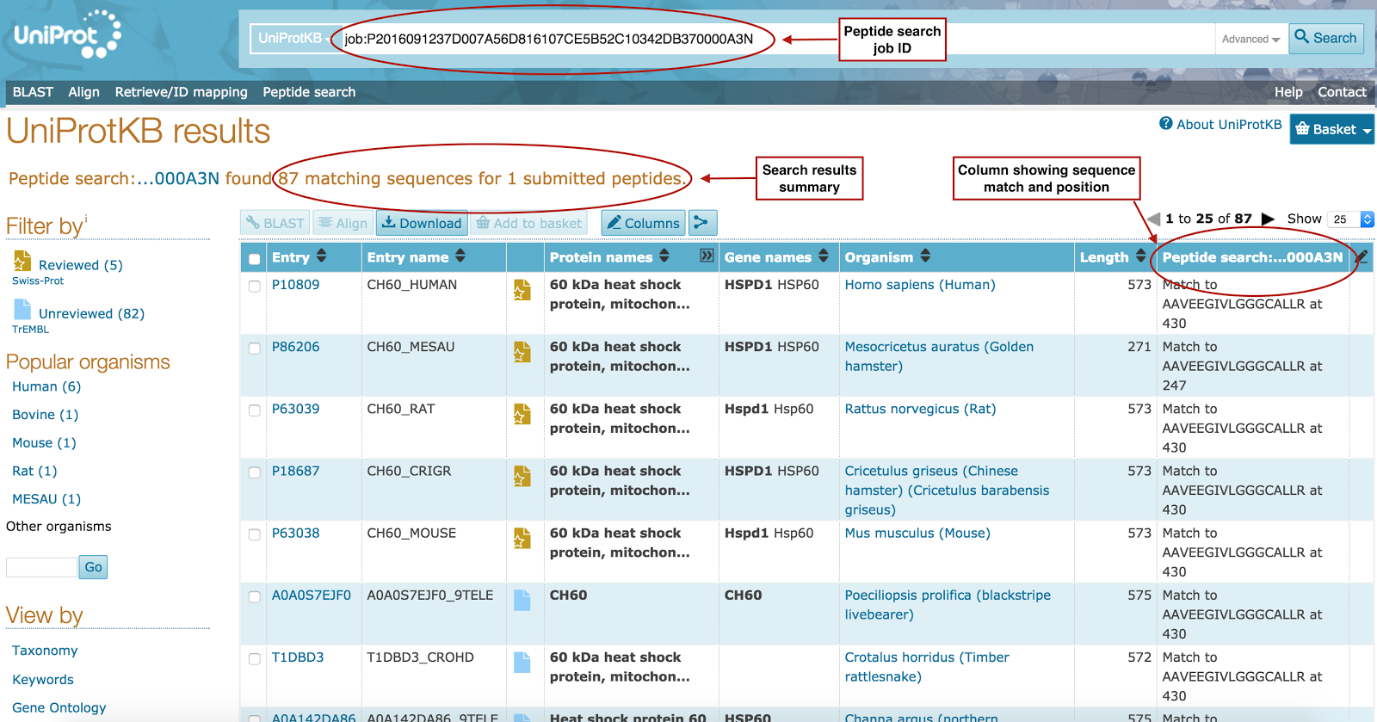The width and height of the screenshot is (1377, 722).
Task: Open the Homo sapiens (Human) organism link
Action: click(x=920, y=285)
